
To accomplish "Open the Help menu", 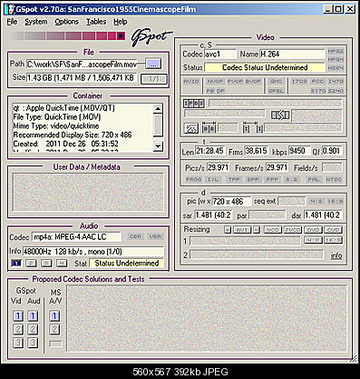I will [121, 22].
